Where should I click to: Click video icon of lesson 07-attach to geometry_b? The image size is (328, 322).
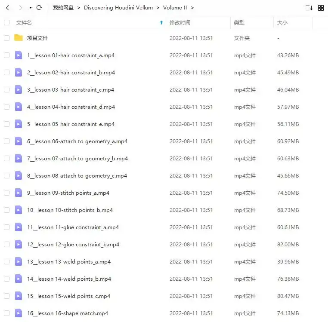pyautogui.click(x=19, y=159)
